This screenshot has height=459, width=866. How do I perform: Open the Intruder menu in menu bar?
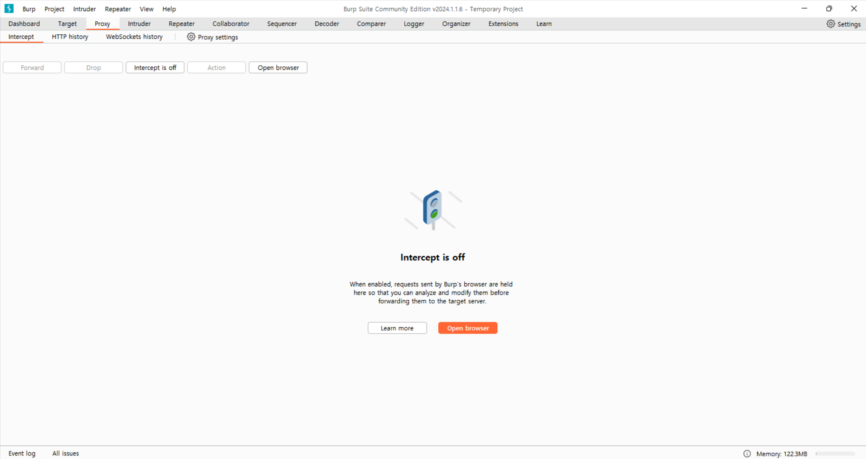(84, 9)
